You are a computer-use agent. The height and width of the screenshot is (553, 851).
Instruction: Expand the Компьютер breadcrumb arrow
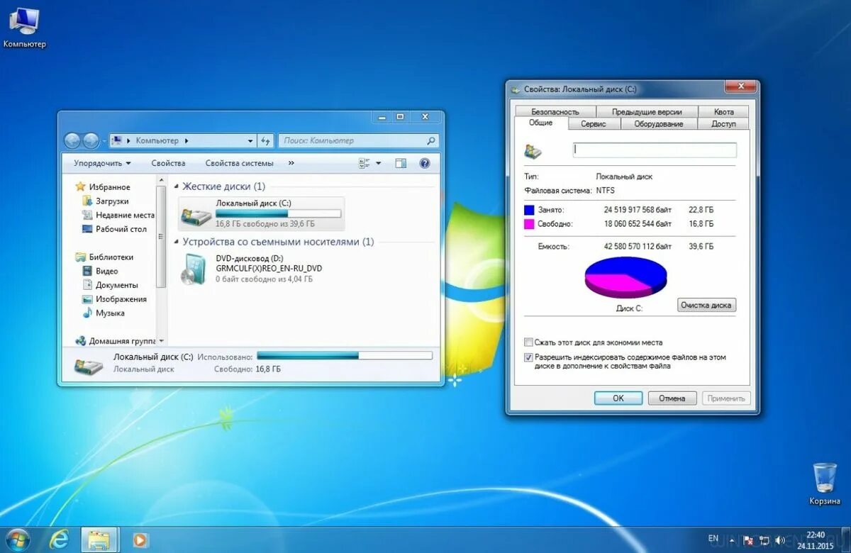(187, 140)
